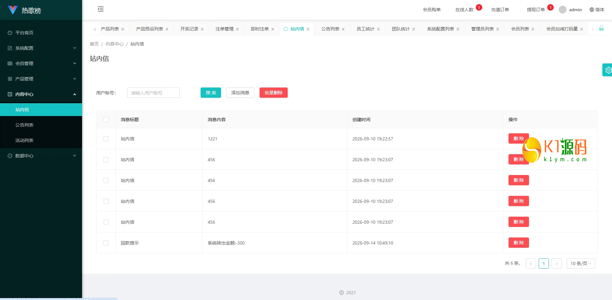Open the floating settings gear panel

tap(608, 70)
